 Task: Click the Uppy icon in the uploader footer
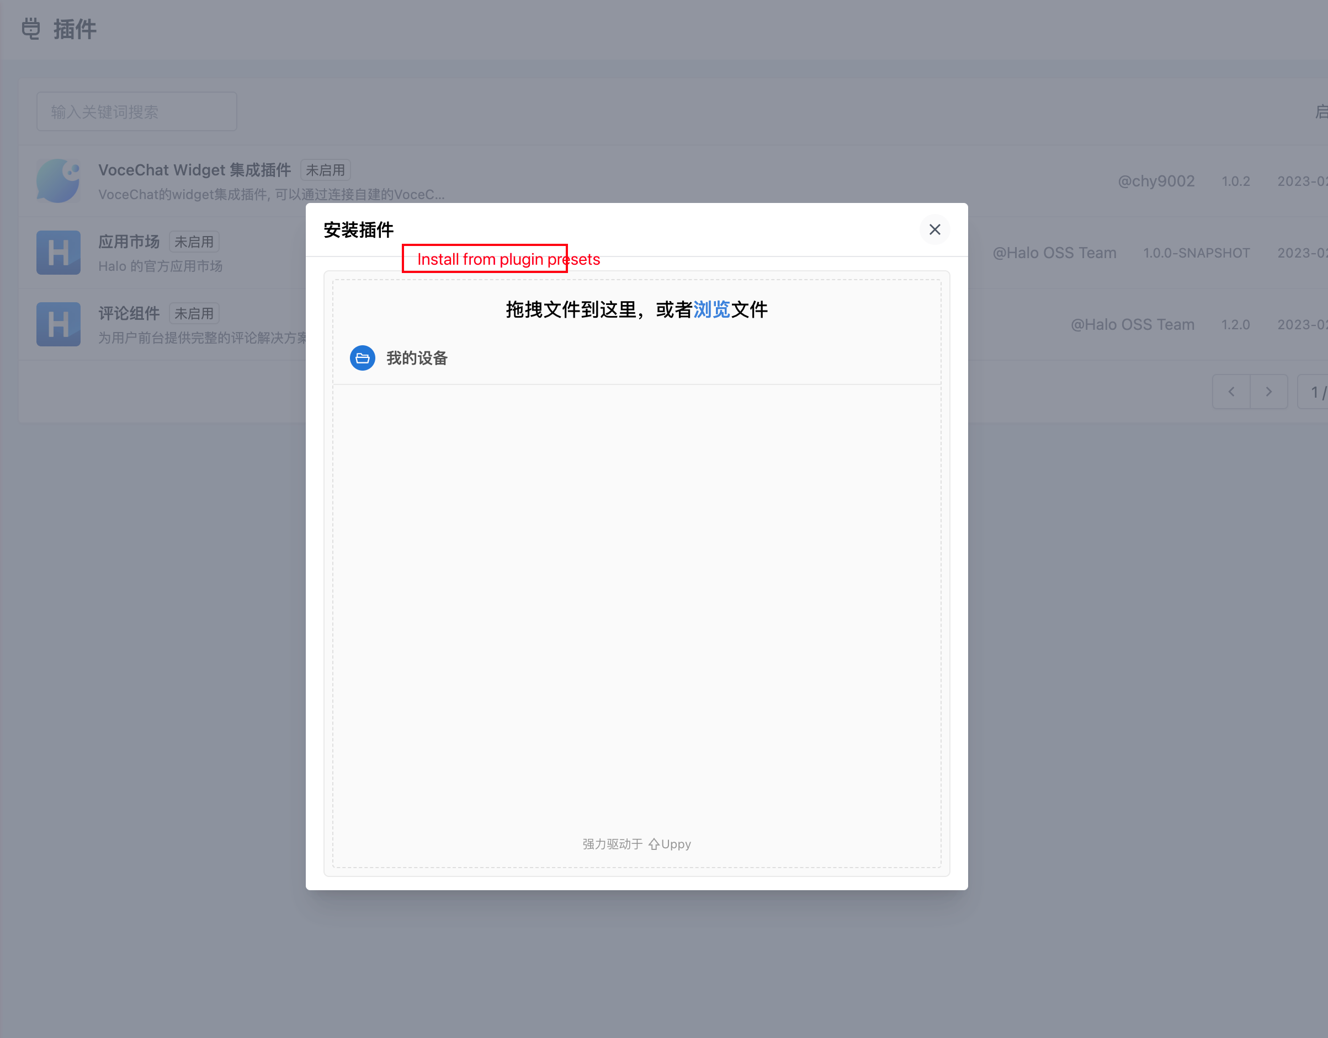pyautogui.click(x=654, y=843)
